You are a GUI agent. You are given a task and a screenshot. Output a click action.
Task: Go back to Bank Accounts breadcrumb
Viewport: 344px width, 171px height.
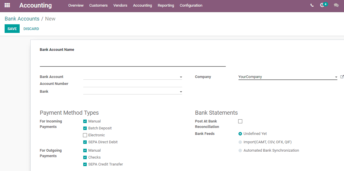click(x=22, y=19)
